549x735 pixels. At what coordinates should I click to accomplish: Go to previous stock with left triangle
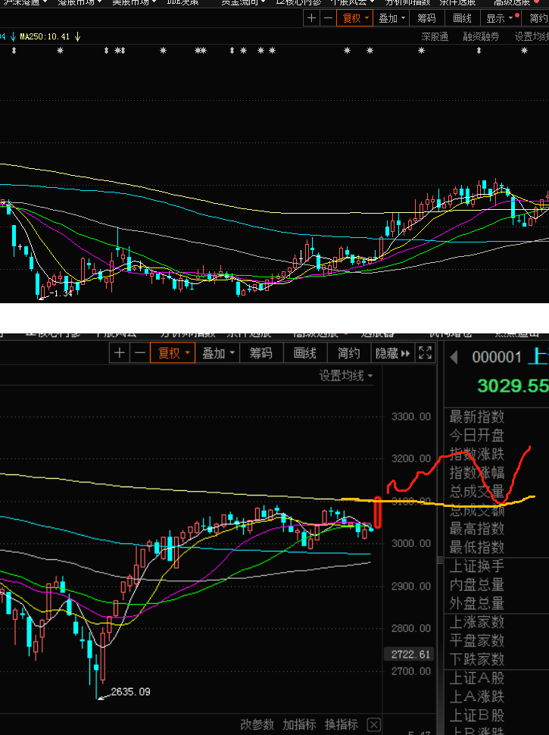coord(454,358)
